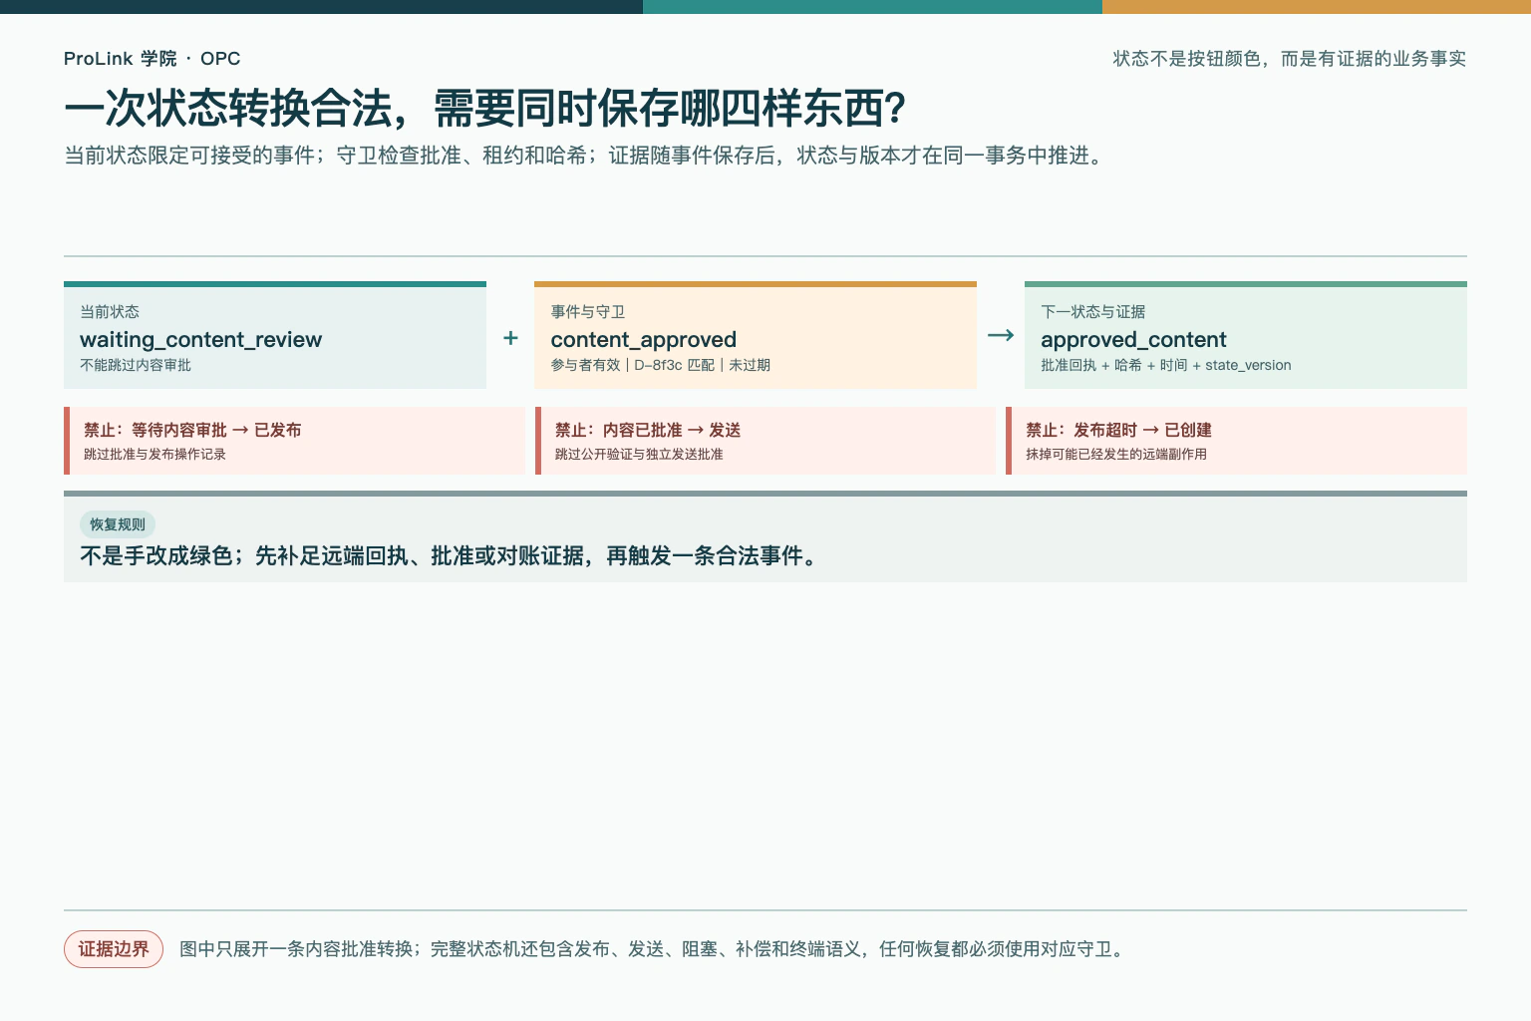
Task: Click the 下一状态与证据 card label
Action: click(1093, 312)
